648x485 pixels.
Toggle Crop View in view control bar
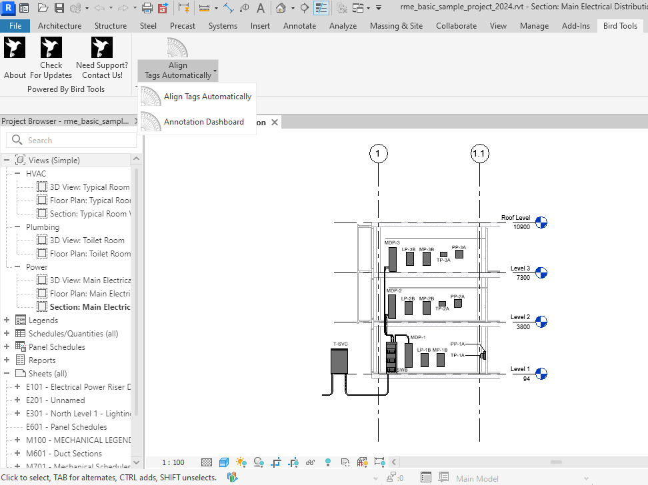(276, 462)
